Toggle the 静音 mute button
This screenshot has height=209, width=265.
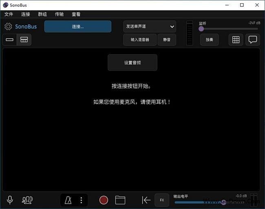167,40
